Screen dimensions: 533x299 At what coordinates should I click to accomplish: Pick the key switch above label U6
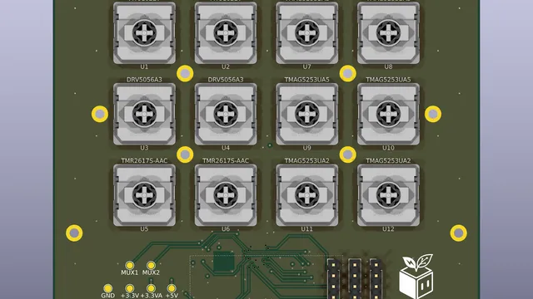226,195
